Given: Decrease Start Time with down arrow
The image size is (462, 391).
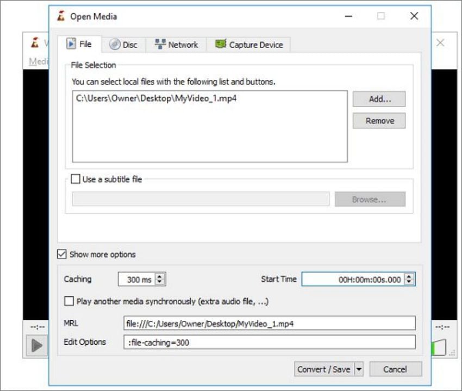Looking at the screenshot, I should pos(409,282).
